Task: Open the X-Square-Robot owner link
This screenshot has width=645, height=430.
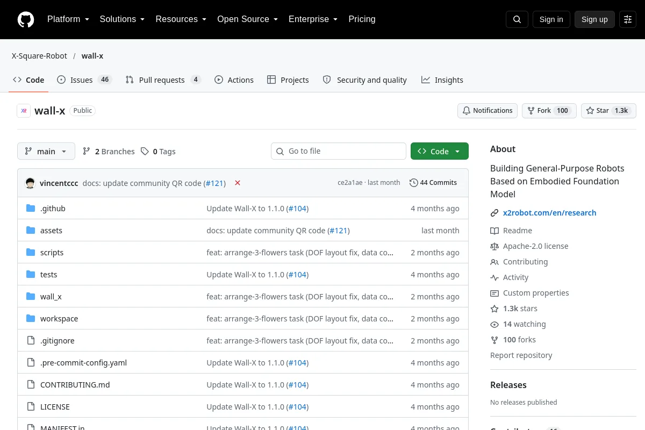Action: pos(39,56)
